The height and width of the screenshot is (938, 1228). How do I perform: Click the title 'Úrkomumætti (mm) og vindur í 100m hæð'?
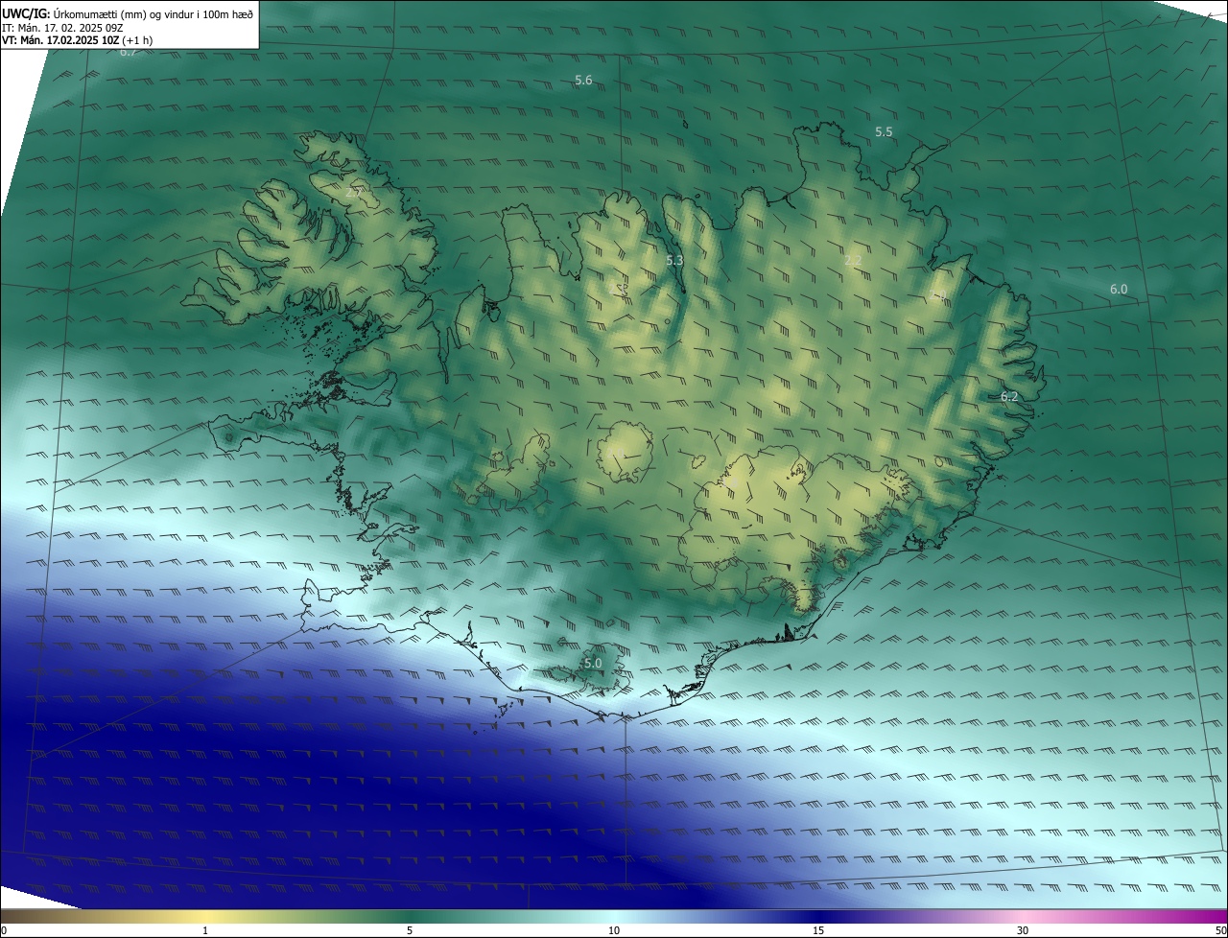click(x=153, y=13)
